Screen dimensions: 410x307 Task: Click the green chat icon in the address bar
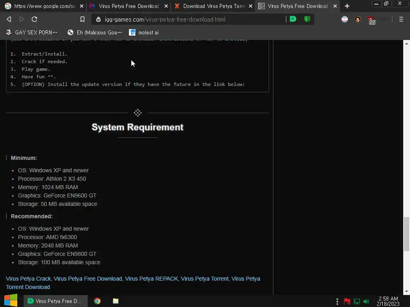coord(293,19)
